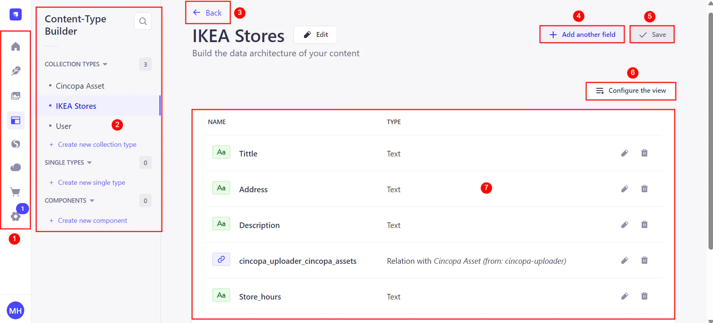Open Configure the view
713x323 pixels.
coord(631,91)
